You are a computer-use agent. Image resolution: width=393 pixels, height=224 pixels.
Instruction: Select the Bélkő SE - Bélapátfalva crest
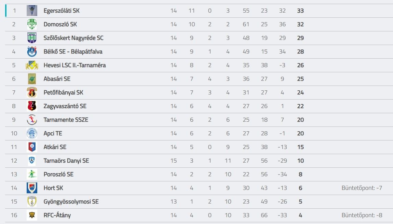point(32,51)
